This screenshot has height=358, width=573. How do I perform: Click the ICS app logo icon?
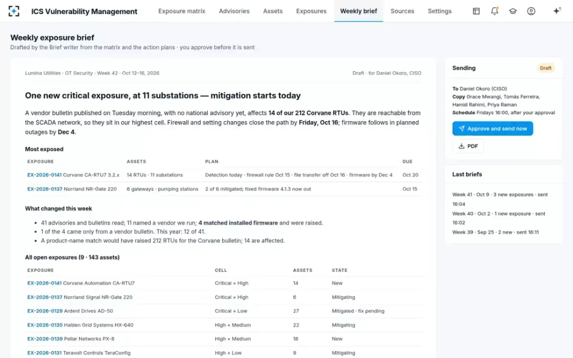(x=14, y=11)
